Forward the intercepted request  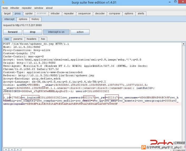13,32
